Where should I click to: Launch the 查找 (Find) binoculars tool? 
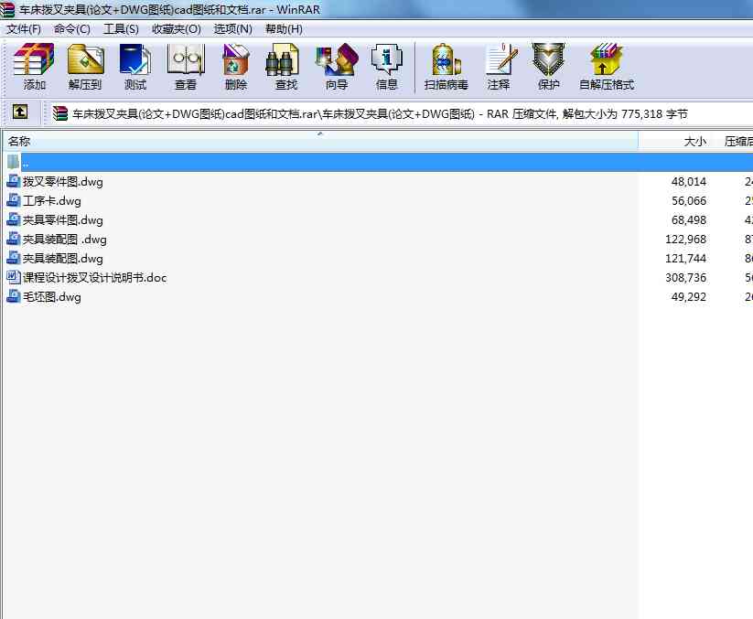pos(285,66)
